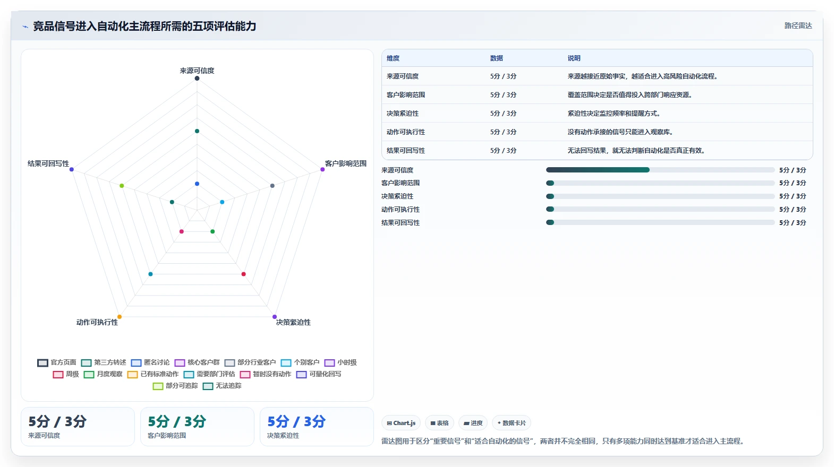The image size is (834, 467).
Task: Click the 结果可回写性 progress bar
Action: (x=660, y=222)
